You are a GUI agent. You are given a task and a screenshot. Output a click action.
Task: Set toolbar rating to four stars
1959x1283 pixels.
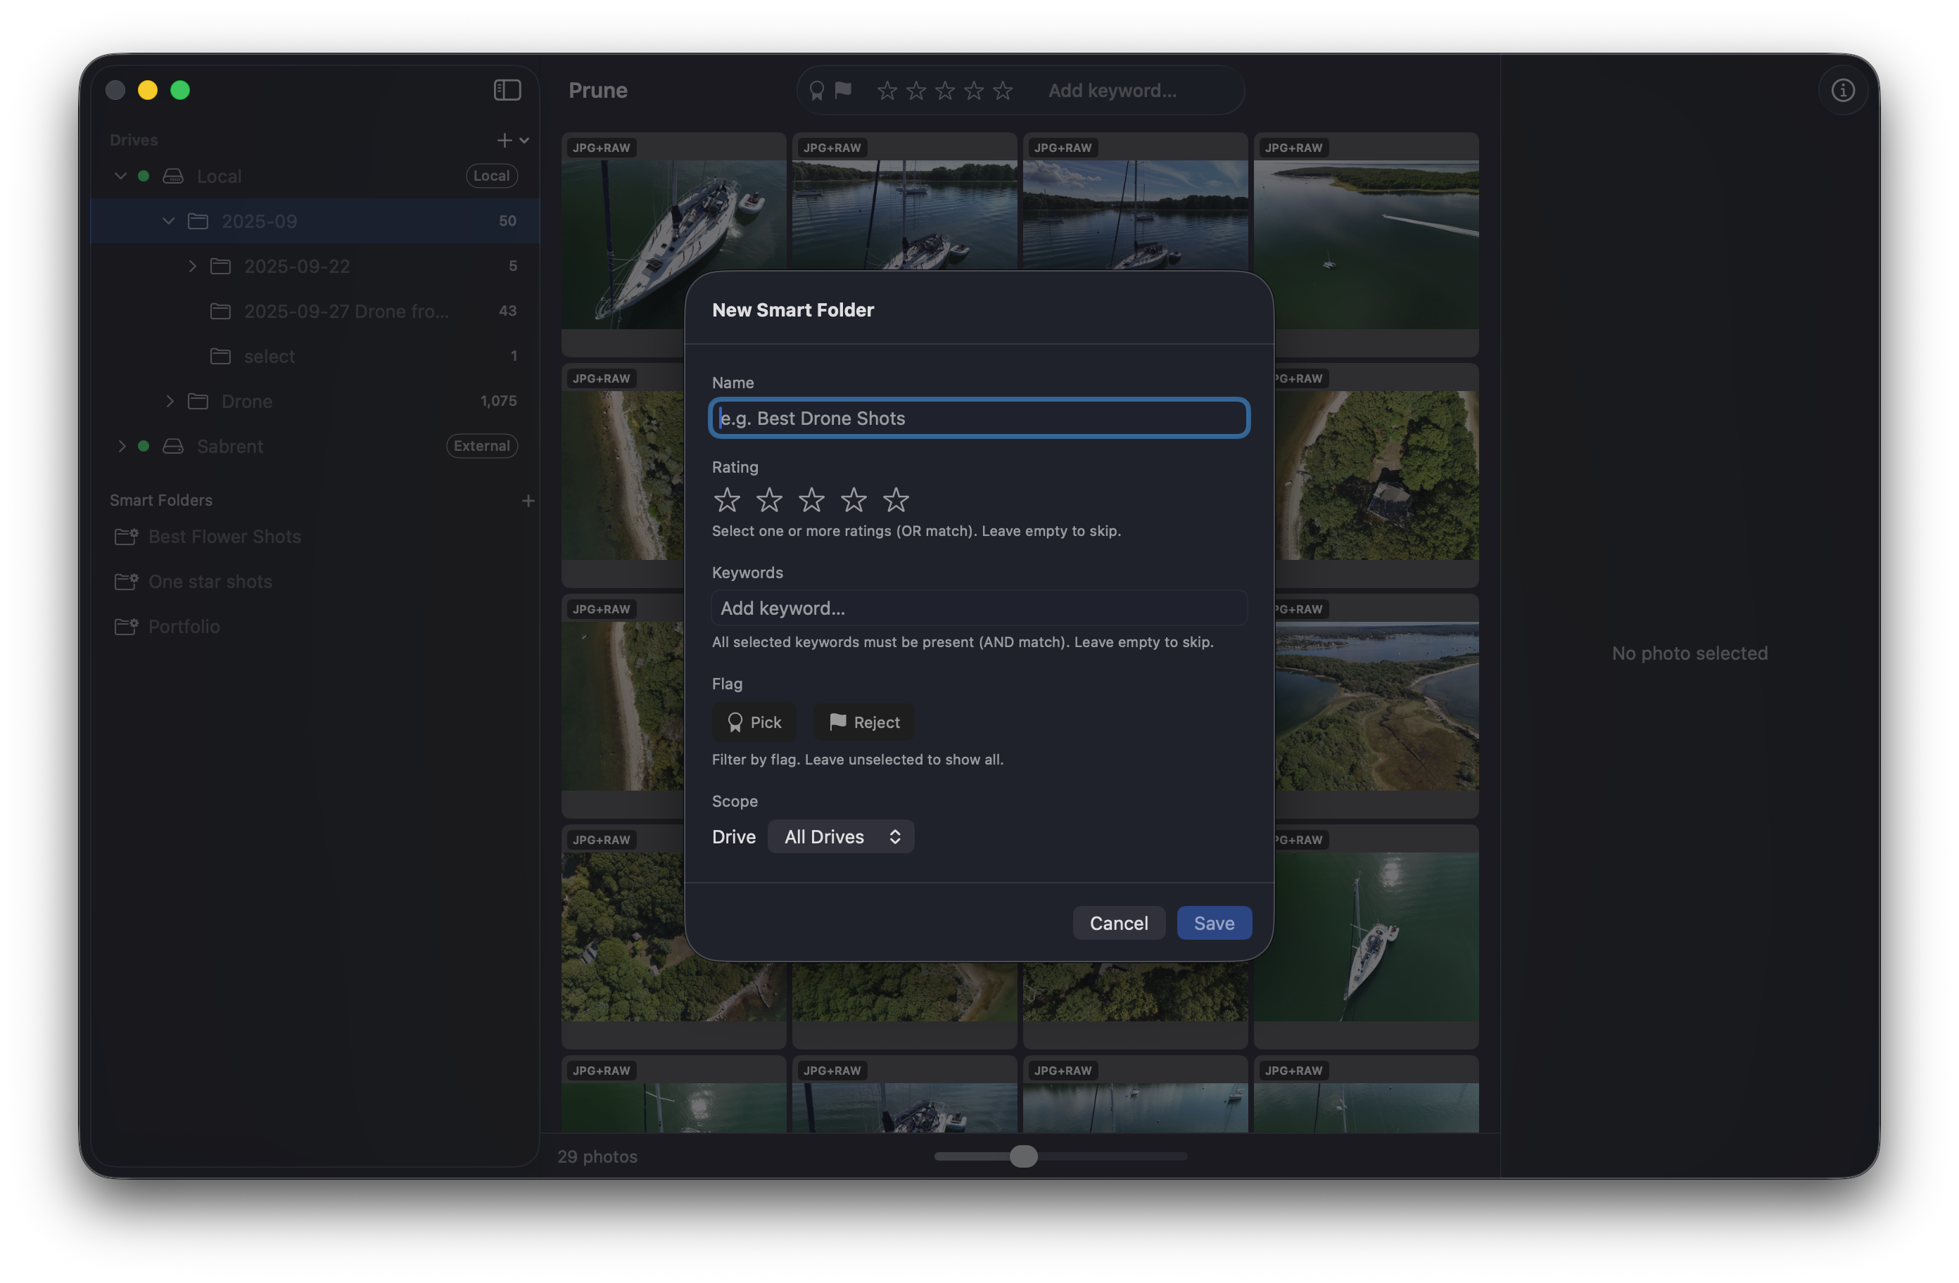974,91
